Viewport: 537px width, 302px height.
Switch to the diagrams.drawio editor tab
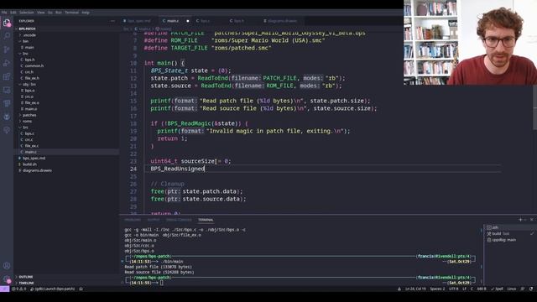[x=282, y=21]
